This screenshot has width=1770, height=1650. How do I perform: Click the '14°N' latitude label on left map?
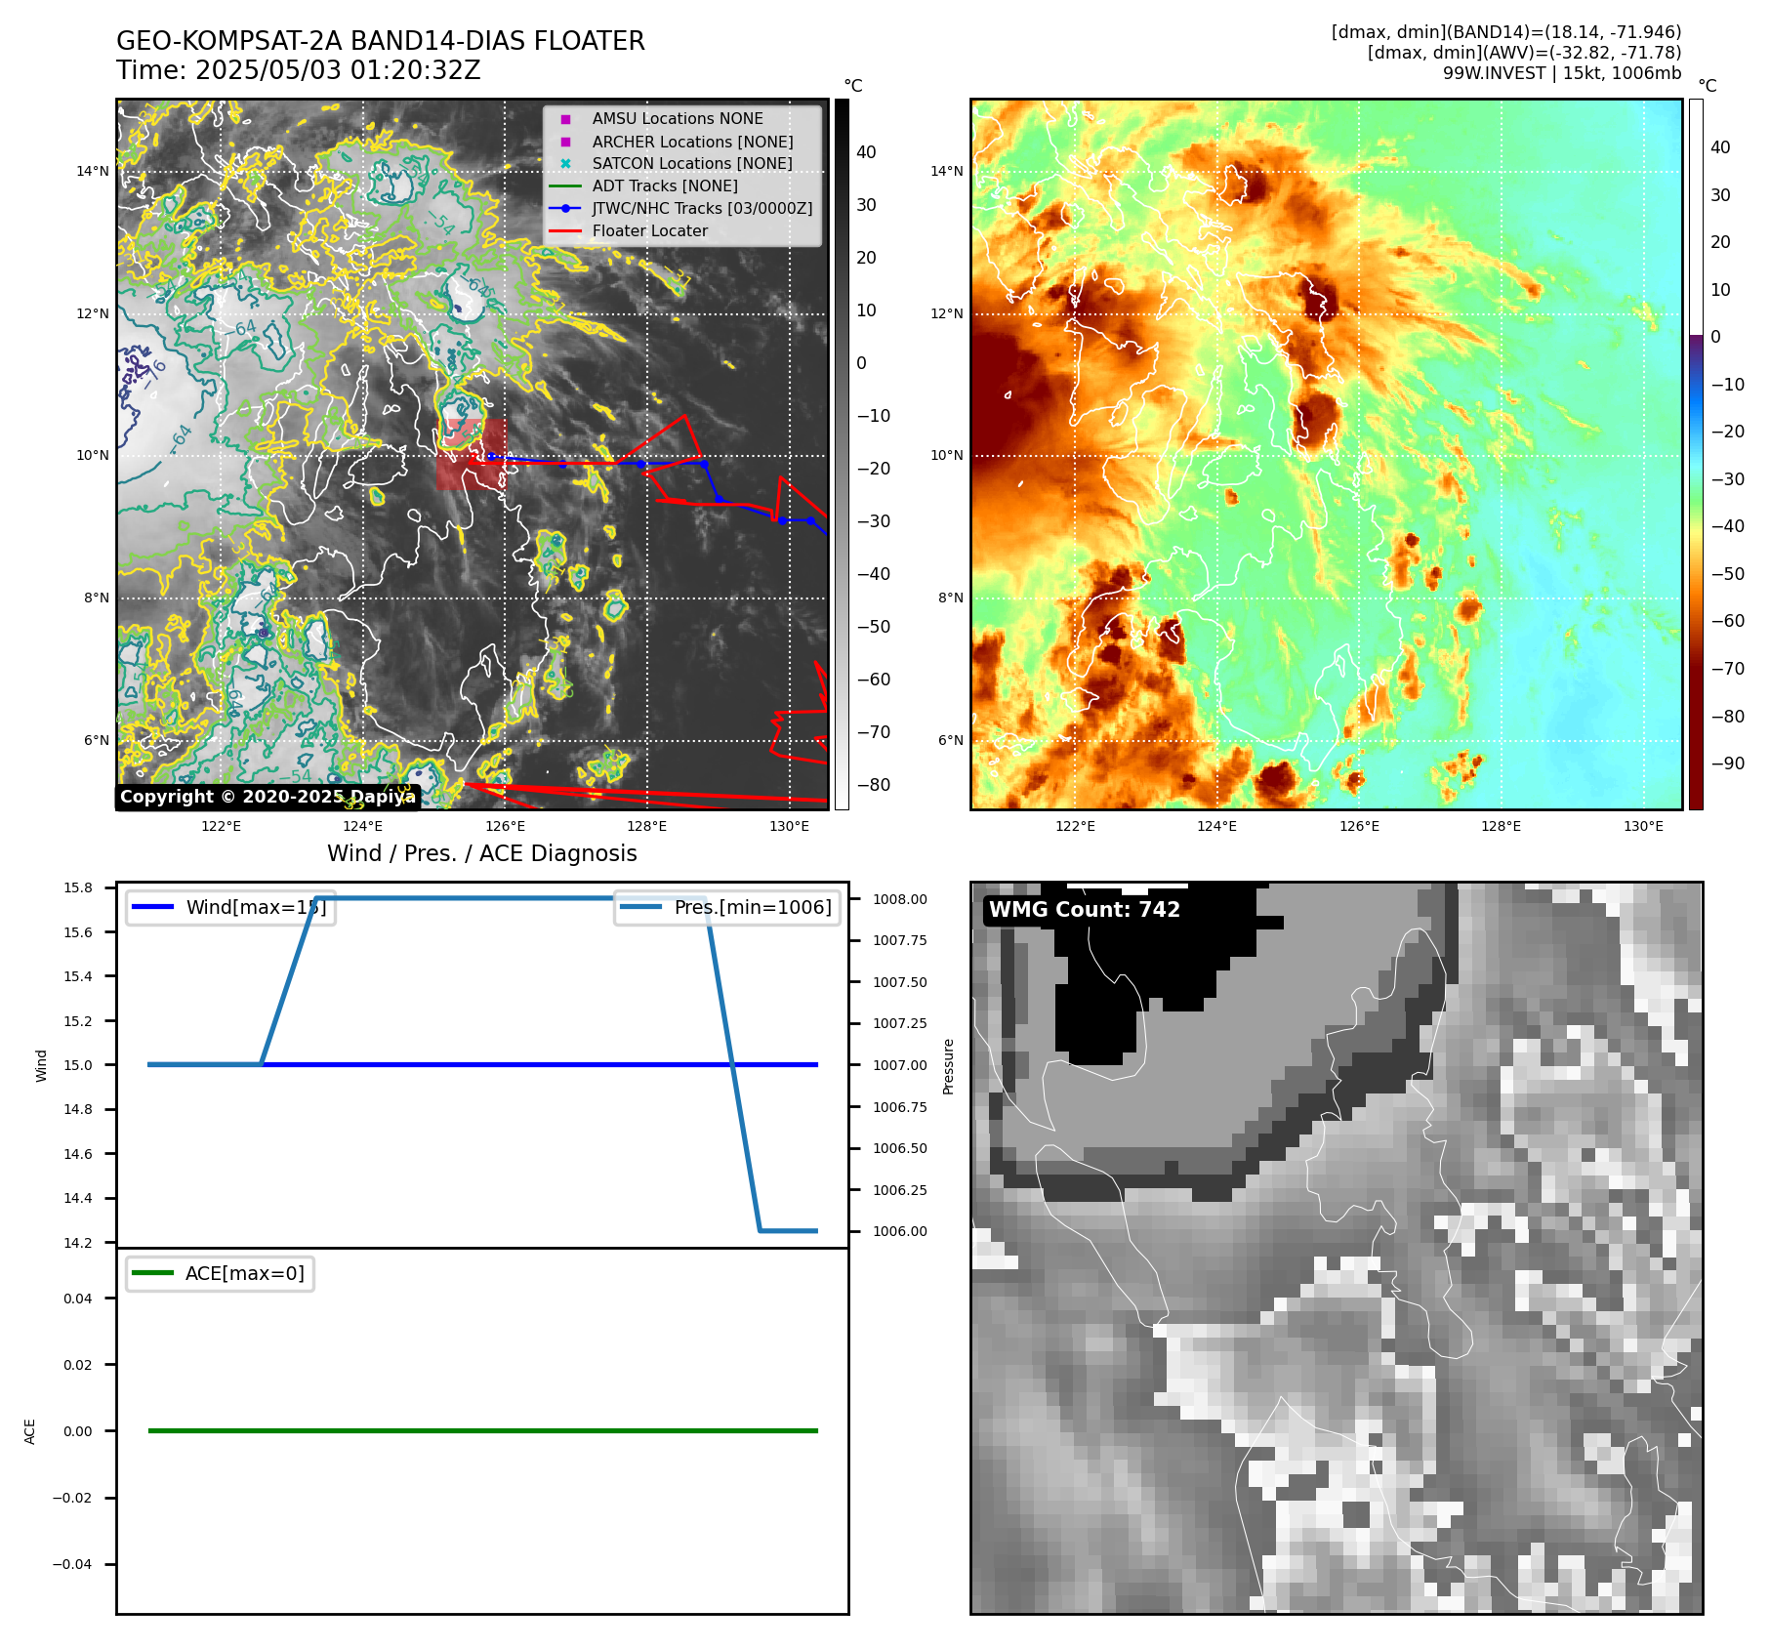[x=93, y=172]
